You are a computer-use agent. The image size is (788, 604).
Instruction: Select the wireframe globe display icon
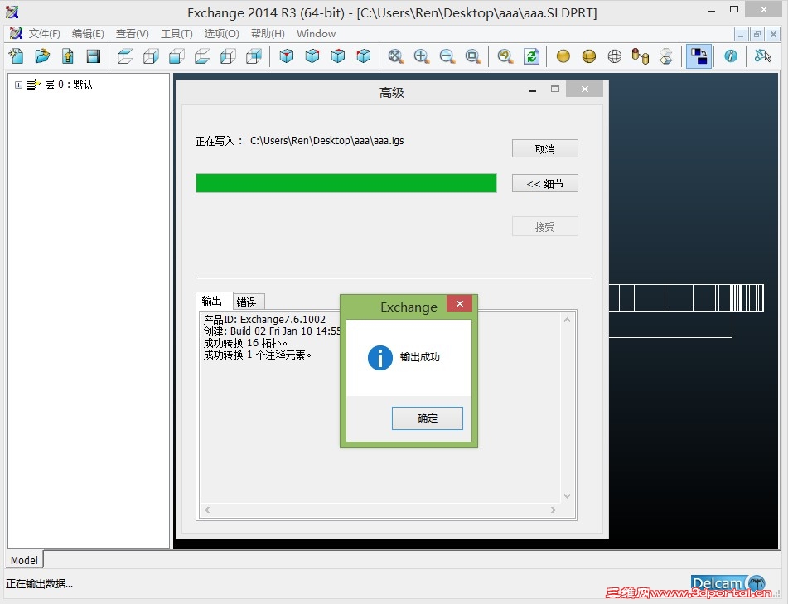[615, 56]
